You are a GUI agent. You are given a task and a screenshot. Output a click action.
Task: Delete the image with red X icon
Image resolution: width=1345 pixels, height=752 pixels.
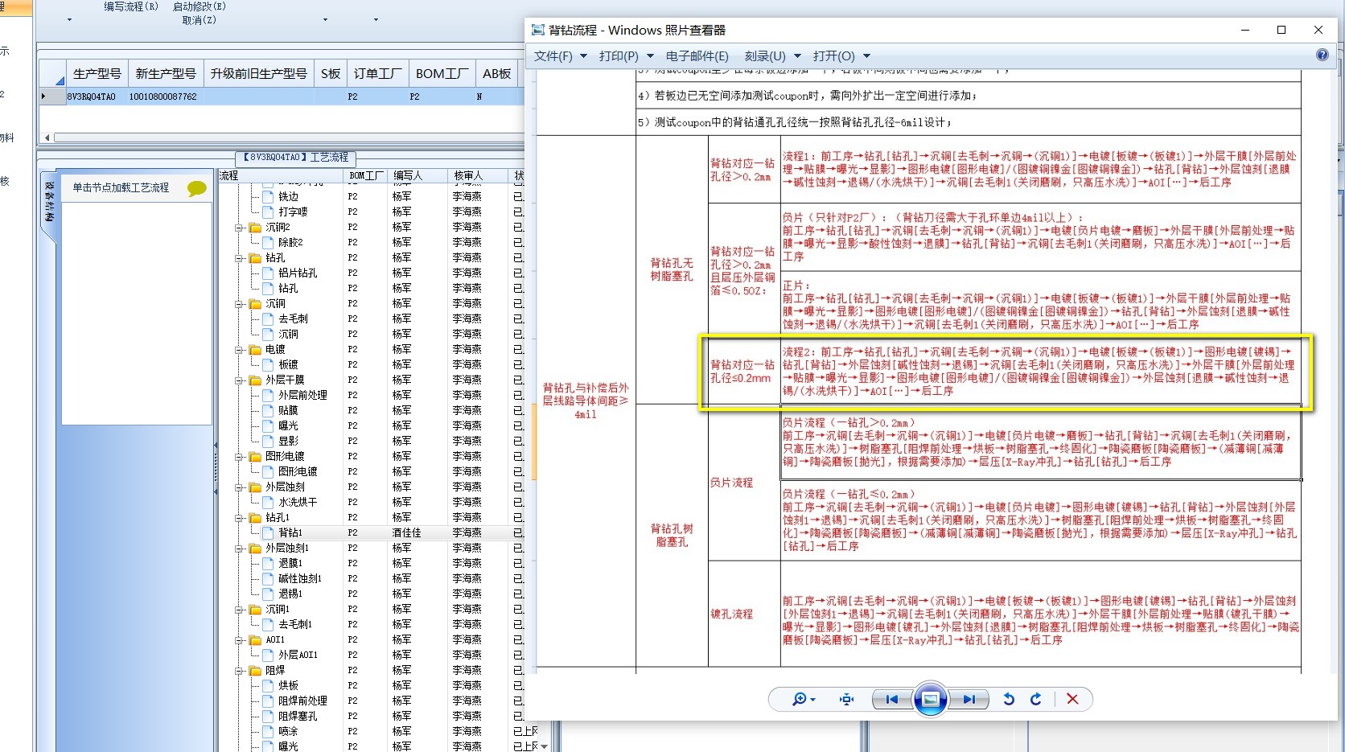[1072, 700]
